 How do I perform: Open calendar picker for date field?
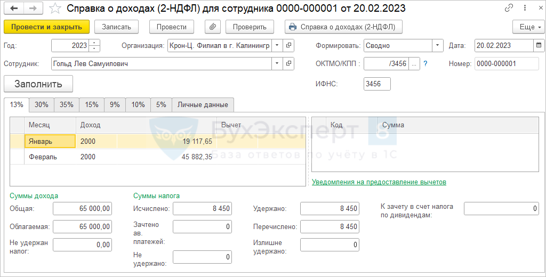(x=539, y=46)
